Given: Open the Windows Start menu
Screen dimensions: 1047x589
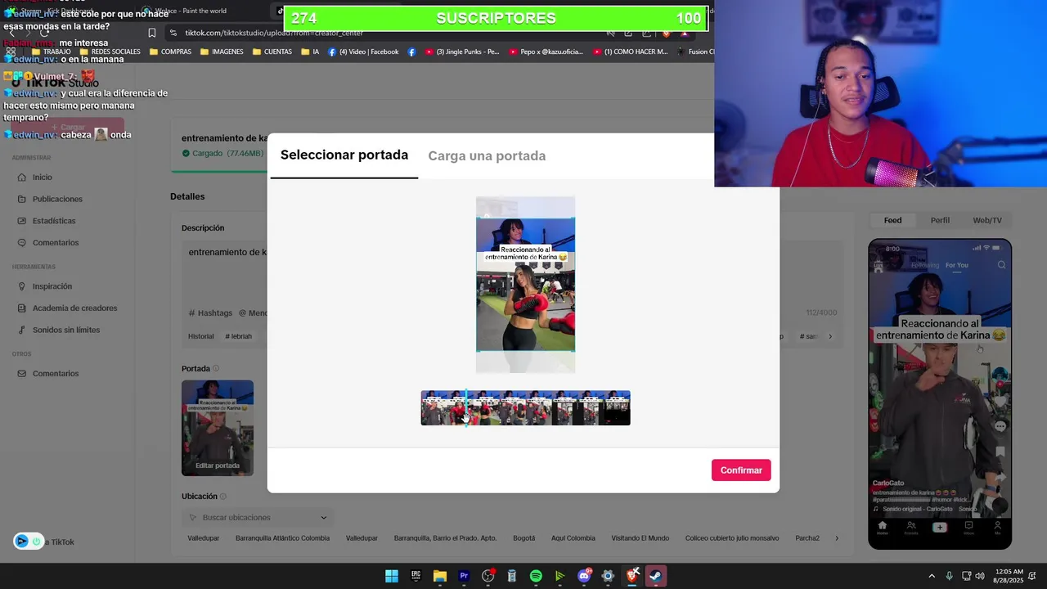Looking at the screenshot, I should tap(392, 576).
